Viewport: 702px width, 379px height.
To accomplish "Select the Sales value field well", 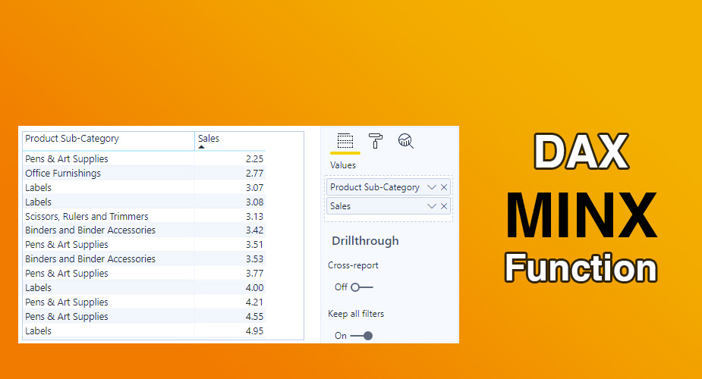I will tap(388, 206).
